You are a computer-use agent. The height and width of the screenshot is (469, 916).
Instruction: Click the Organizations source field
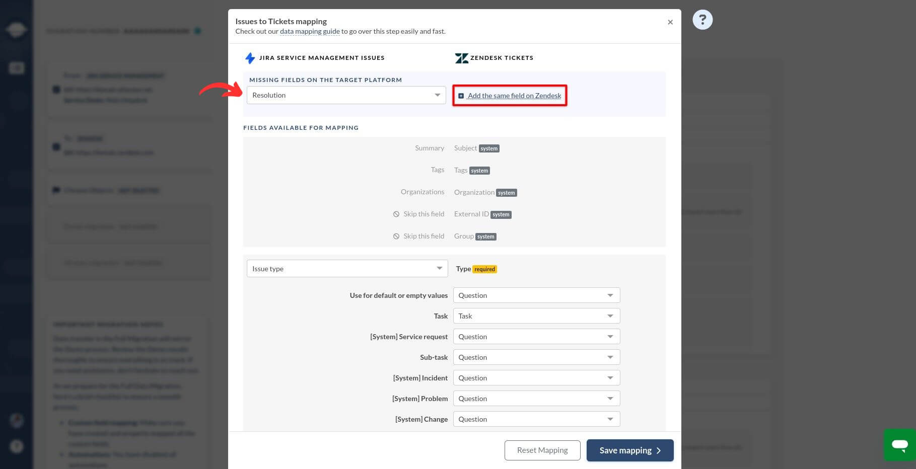point(422,192)
